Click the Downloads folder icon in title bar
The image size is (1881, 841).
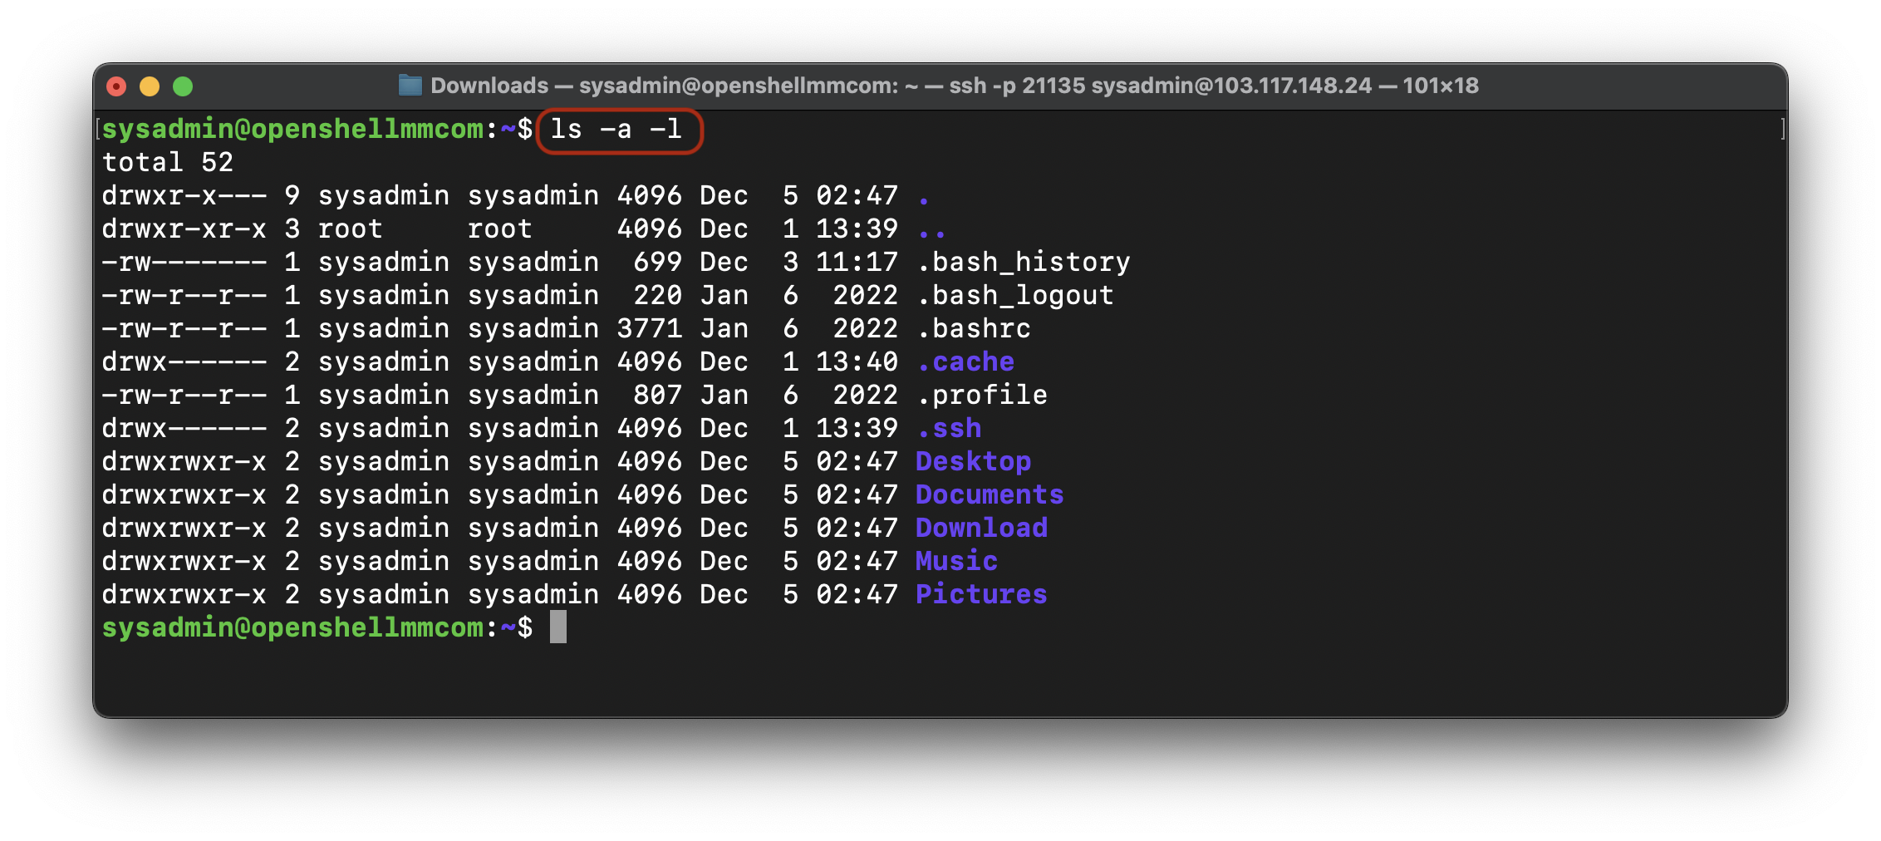click(410, 86)
